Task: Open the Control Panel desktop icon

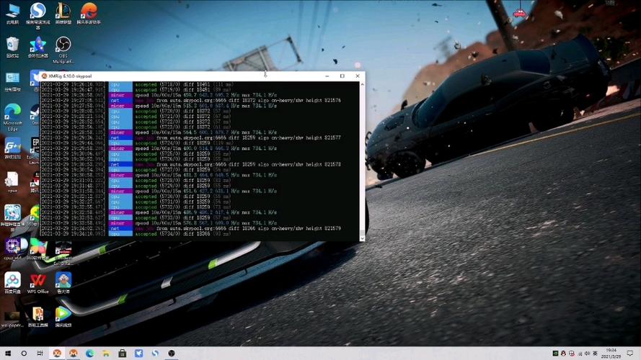Action: click(x=13, y=81)
